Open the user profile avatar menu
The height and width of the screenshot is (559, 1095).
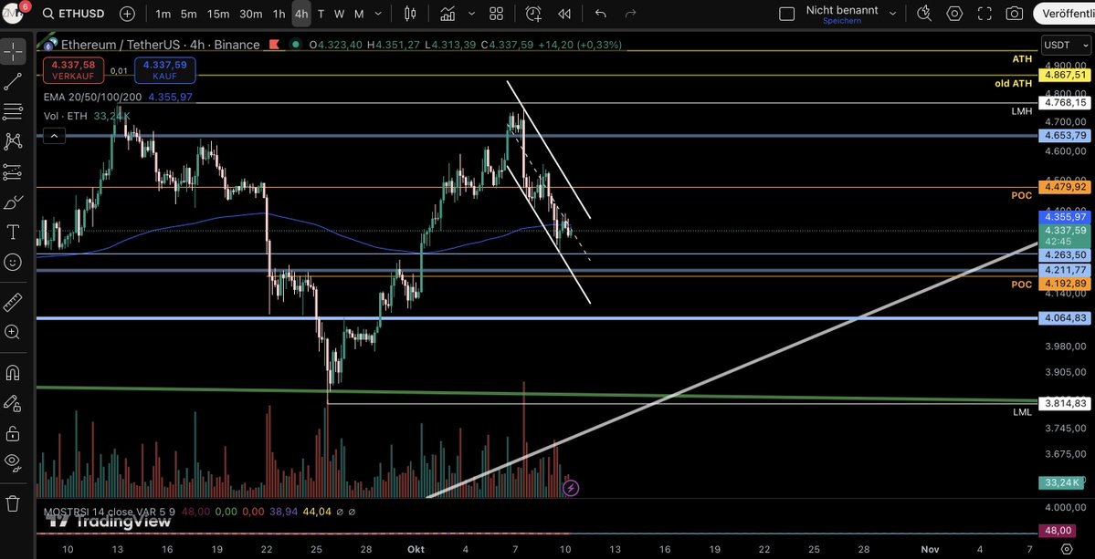13,13
